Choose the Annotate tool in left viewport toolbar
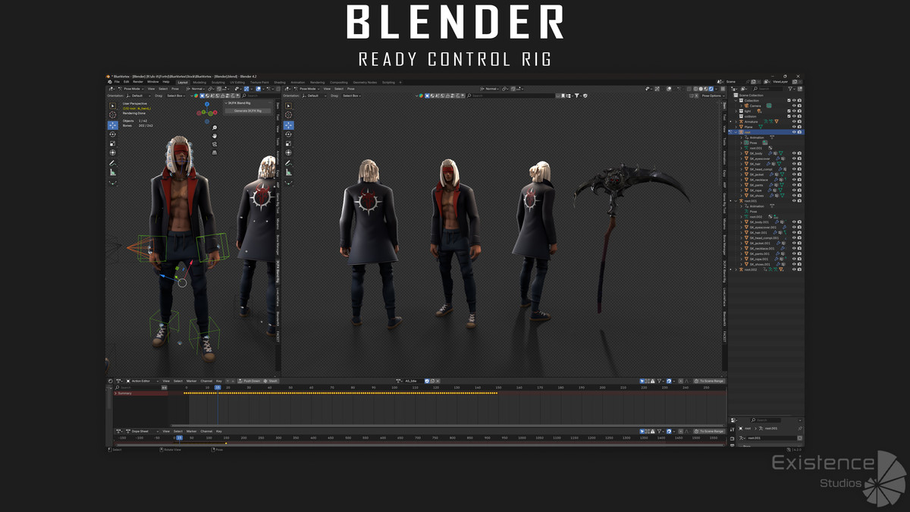 (113, 163)
